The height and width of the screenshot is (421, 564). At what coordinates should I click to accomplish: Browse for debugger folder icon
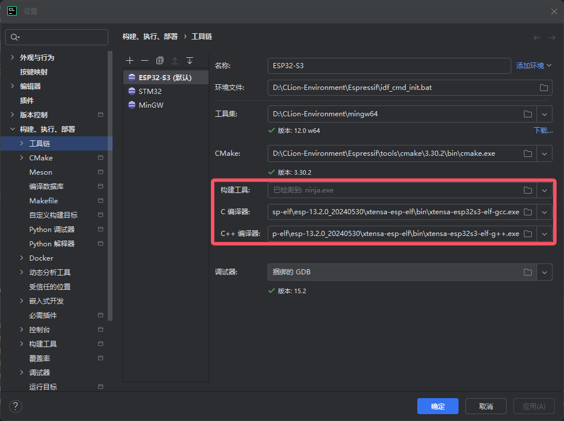pos(528,272)
